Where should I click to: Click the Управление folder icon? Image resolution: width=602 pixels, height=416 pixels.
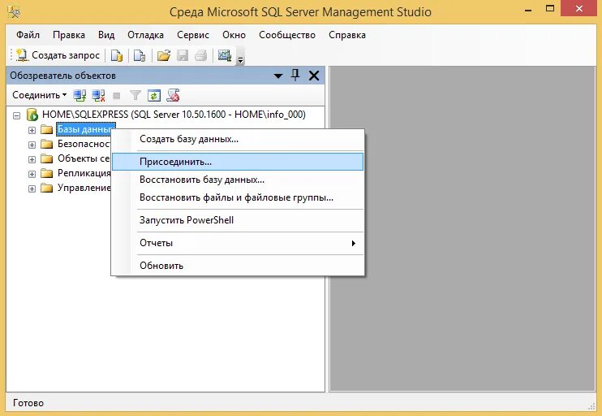(x=46, y=188)
